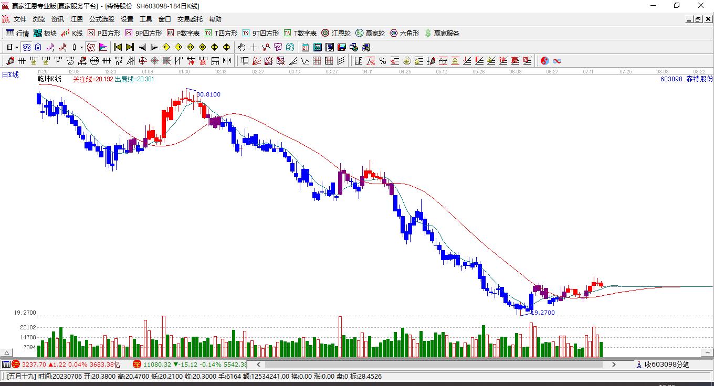Open the 赢家轮 tool
714x386 pixels.
point(370,33)
